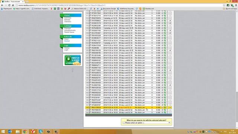Open the 'Please select an option' dropdown
Viewport: 238px width, 134px height.
pyautogui.click(x=146, y=123)
